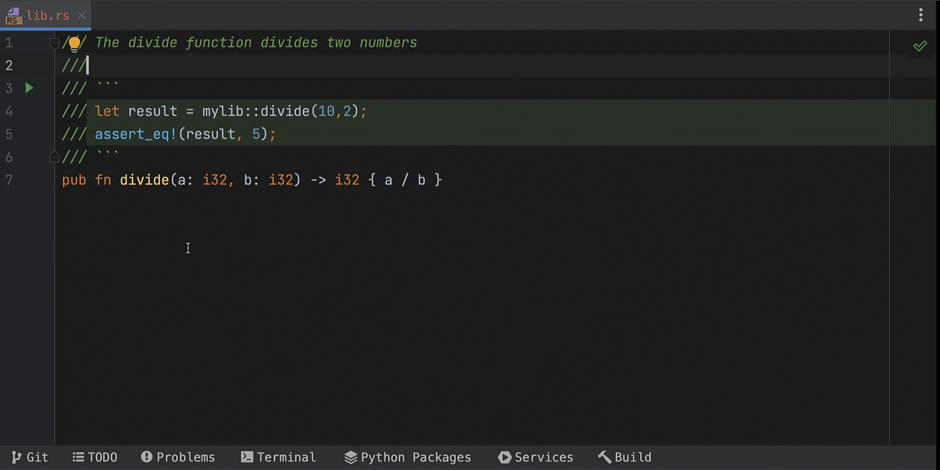Run the doctest using green play arrow

(x=29, y=88)
